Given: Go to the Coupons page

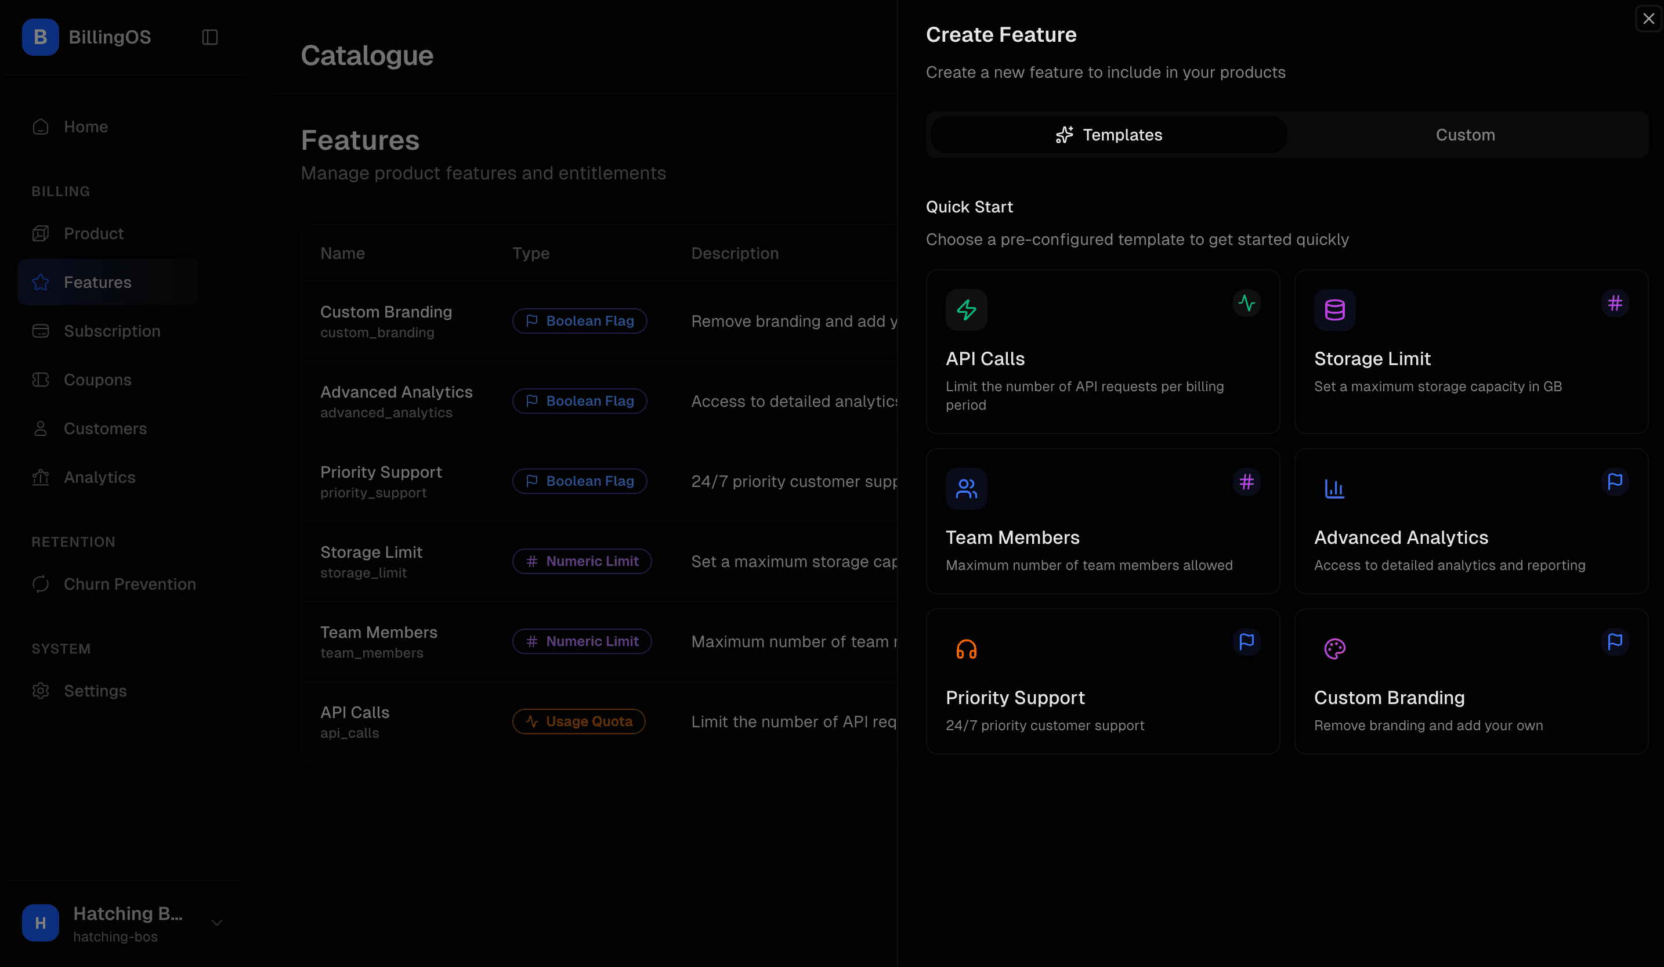Looking at the screenshot, I should tap(97, 380).
